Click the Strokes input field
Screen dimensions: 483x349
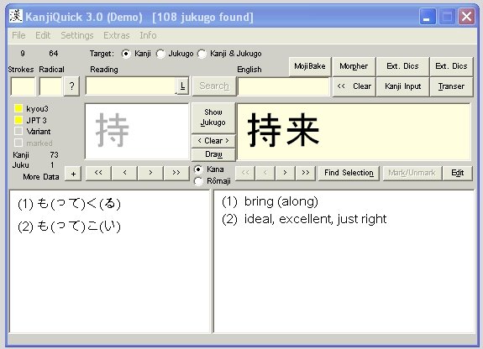24,86
